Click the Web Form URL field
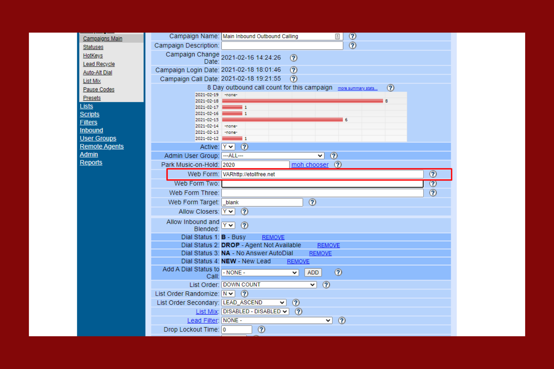This screenshot has height=369, width=554. coord(322,174)
